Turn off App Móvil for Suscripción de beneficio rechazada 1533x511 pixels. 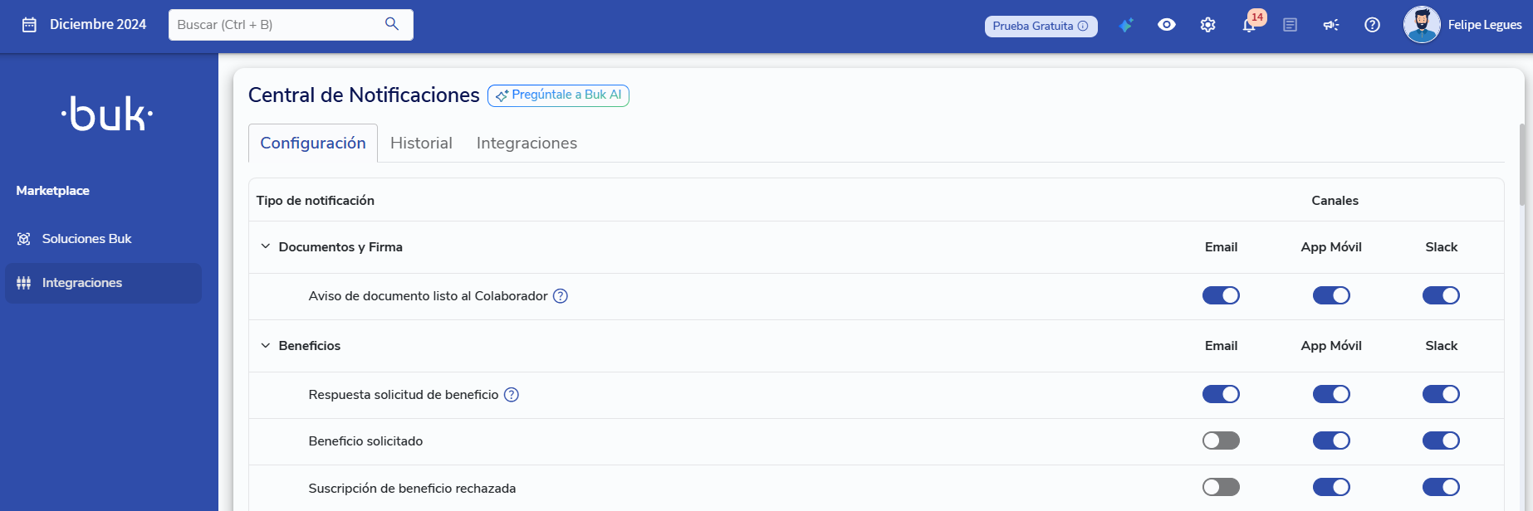coord(1330,487)
